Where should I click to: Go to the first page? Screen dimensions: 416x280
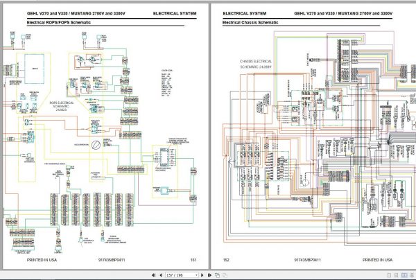tap(153, 275)
